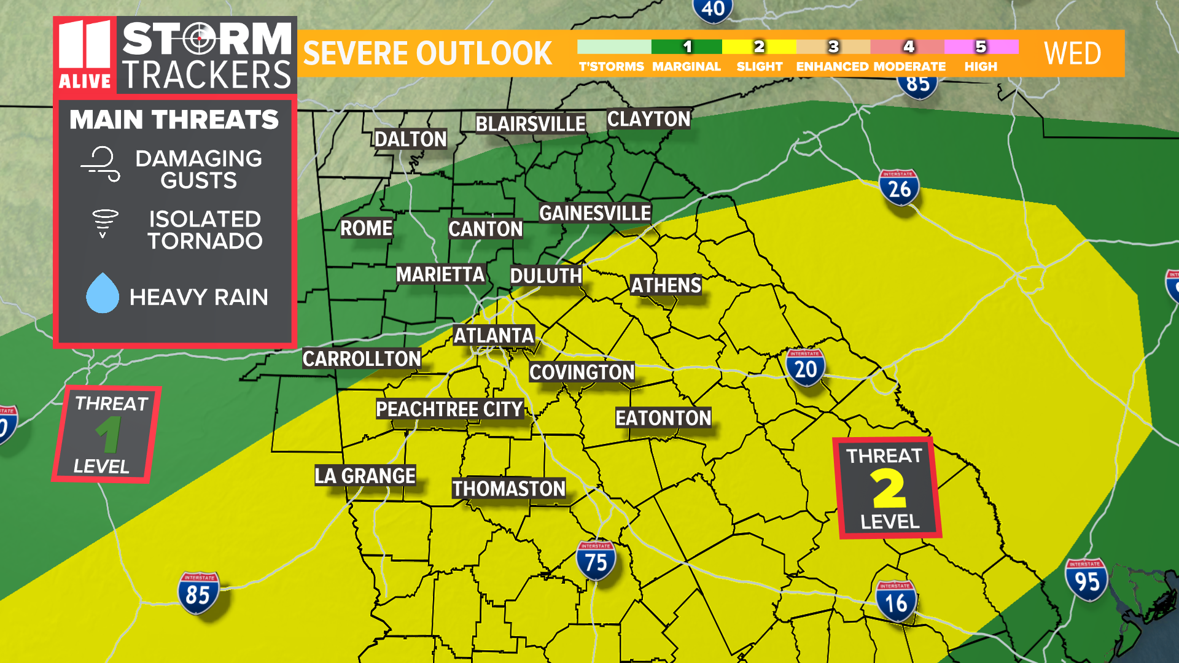The width and height of the screenshot is (1179, 663).
Task: Click the SEVERE OUTLOOK title
Action: (427, 53)
